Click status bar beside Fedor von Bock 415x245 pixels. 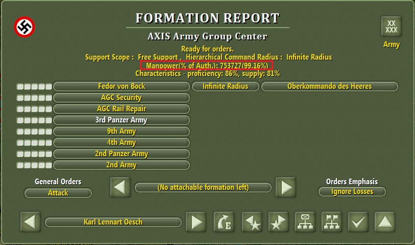click(34, 87)
